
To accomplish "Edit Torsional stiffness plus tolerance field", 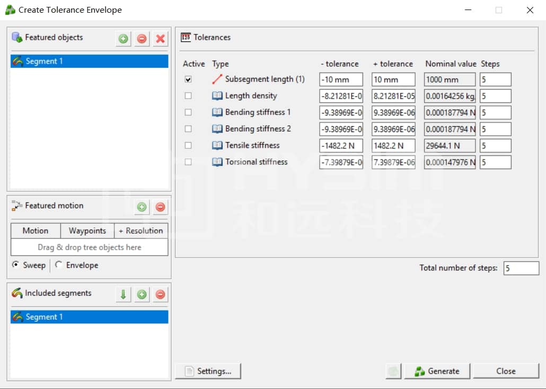I will [x=393, y=162].
